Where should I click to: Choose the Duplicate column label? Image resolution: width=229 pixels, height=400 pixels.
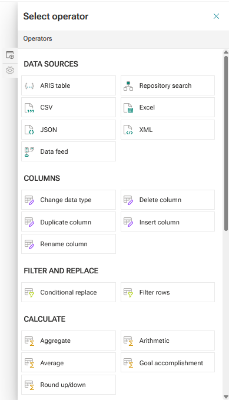(65, 222)
